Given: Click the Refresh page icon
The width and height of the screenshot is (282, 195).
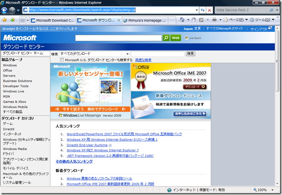Looking at the screenshot, I should pos(202,10).
